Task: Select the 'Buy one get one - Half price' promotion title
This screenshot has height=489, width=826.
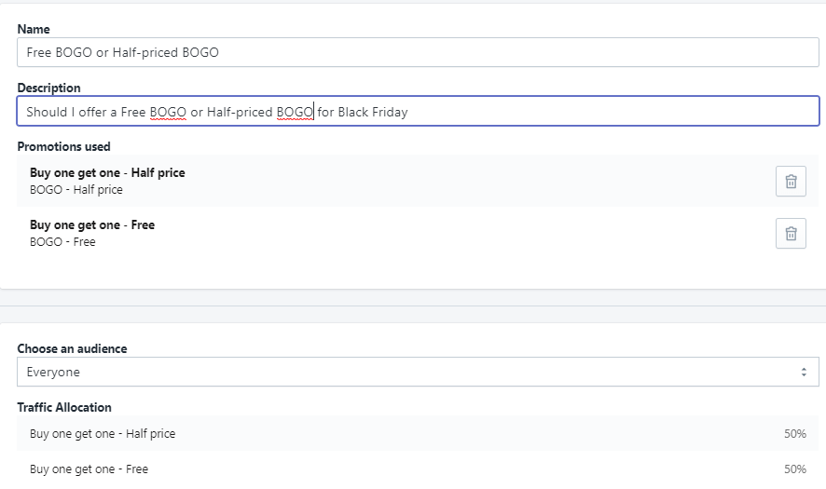Action: click(107, 172)
